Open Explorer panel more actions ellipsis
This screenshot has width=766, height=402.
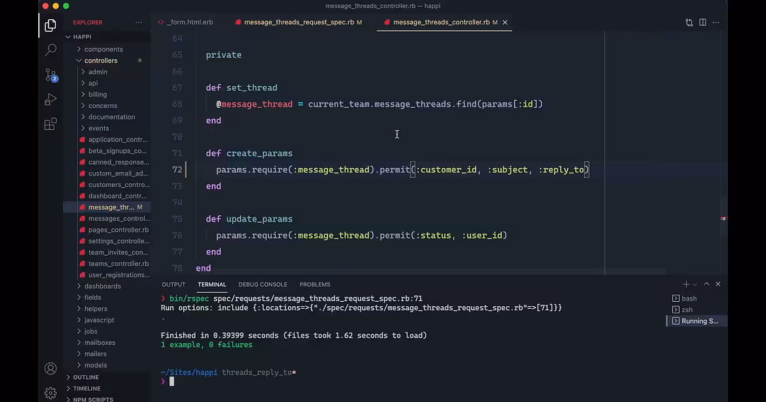point(139,22)
